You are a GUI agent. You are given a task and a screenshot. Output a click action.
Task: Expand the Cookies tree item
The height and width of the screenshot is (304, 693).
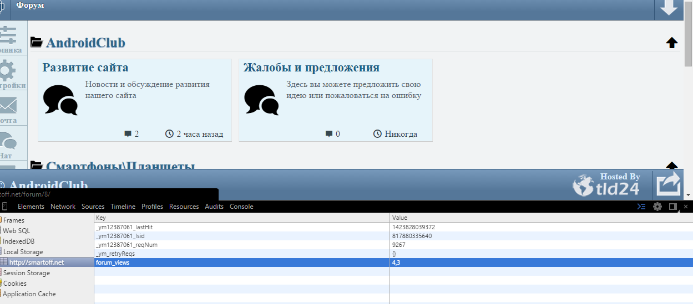coord(14,284)
